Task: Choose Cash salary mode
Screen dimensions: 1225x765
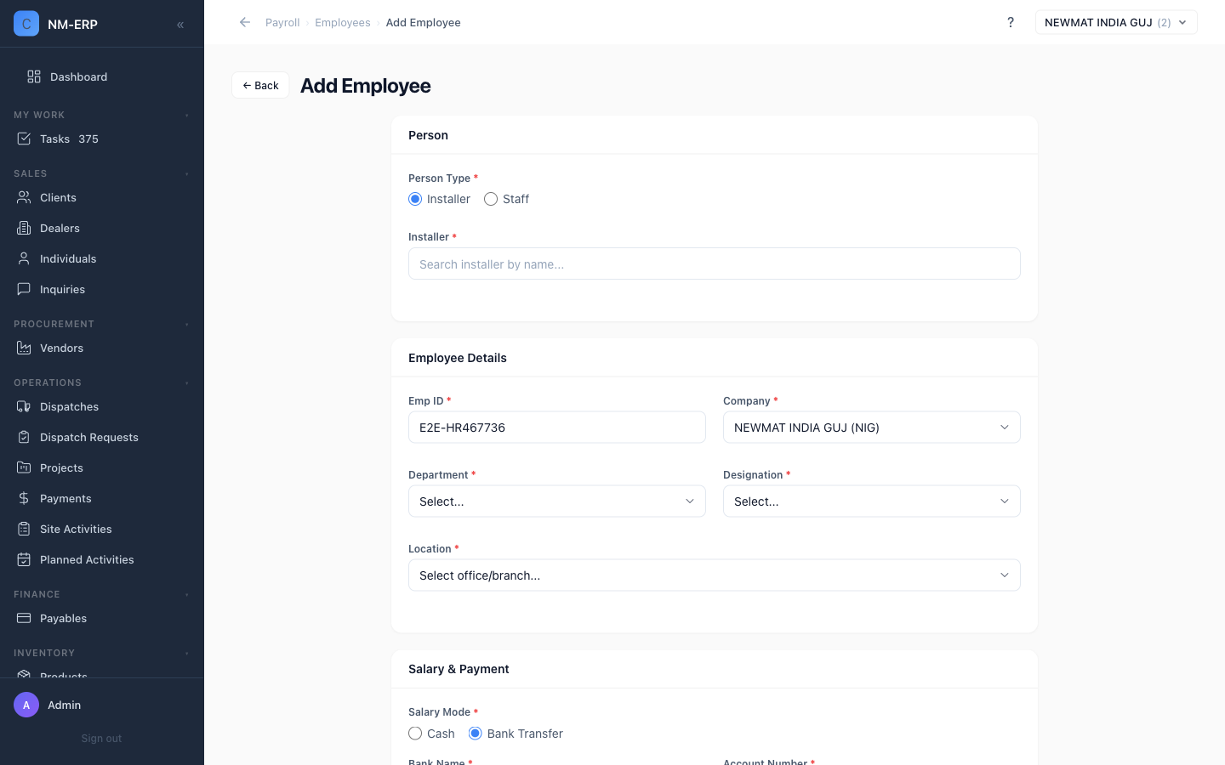Action: point(415,734)
